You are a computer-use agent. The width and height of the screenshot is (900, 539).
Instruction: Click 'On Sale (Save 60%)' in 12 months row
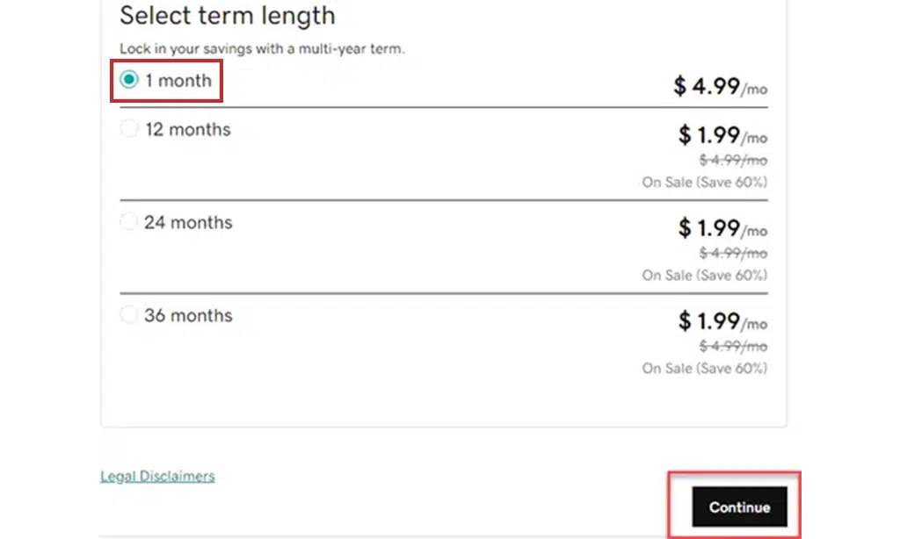(704, 182)
